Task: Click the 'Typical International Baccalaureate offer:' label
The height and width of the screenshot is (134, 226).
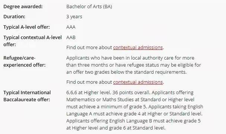Action: point(27,96)
